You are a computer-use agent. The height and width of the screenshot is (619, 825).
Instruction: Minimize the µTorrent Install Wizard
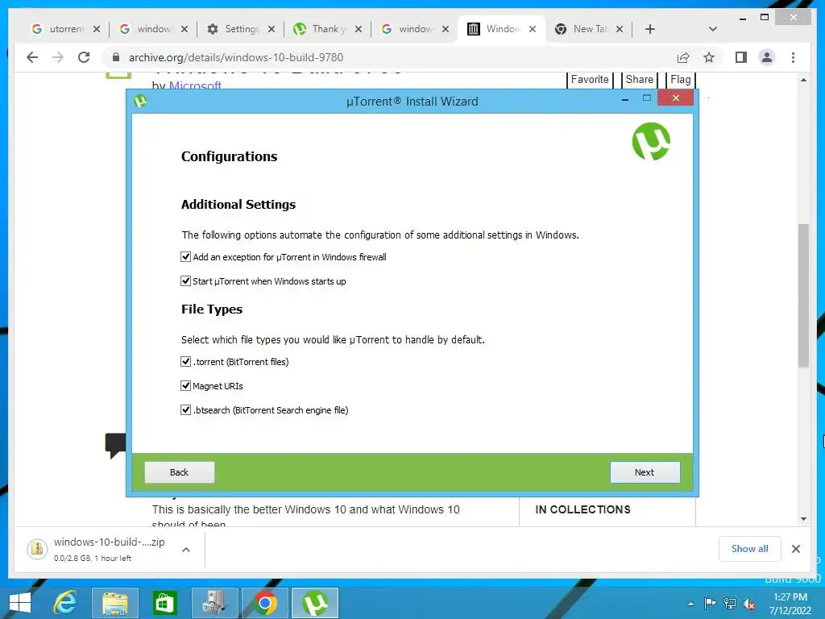pos(625,99)
